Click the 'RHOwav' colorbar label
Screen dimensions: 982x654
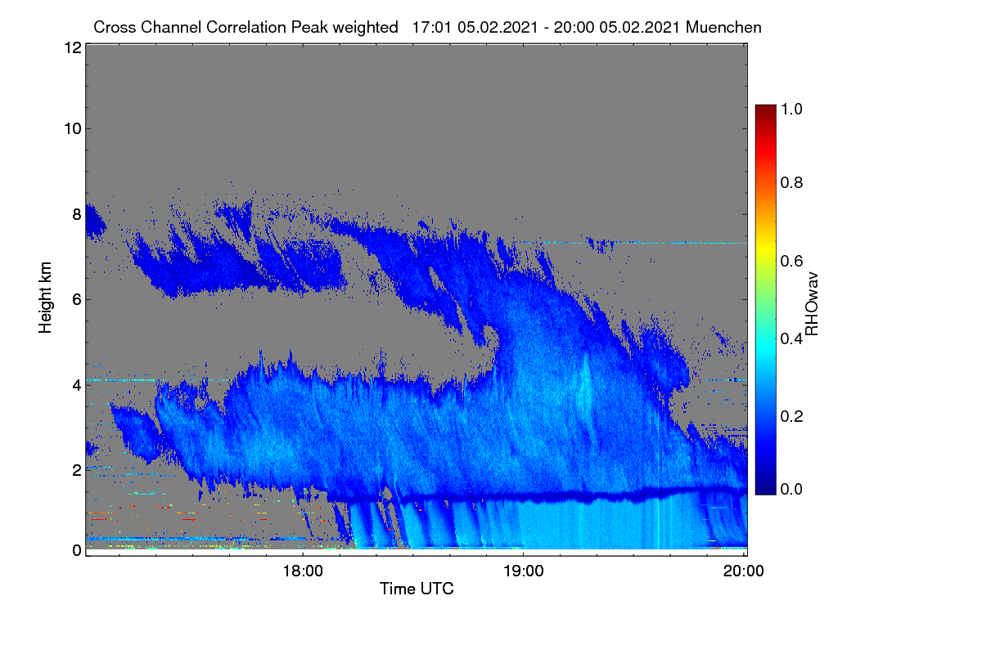812,304
